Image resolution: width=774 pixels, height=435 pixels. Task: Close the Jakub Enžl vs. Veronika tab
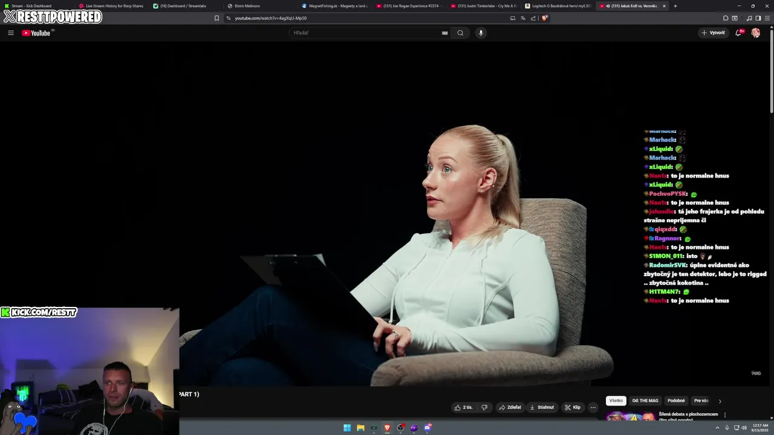coord(664,6)
